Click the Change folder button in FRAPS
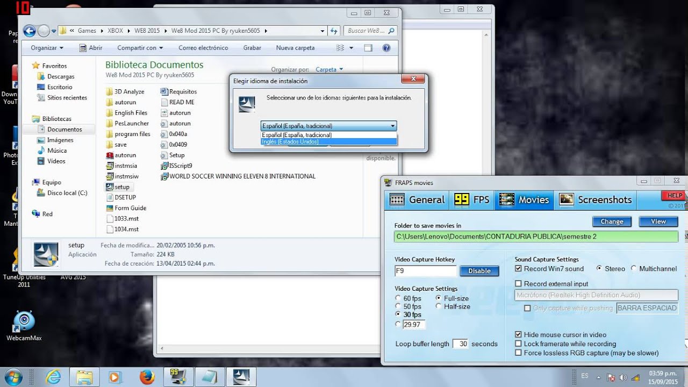The image size is (688, 387). (x=612, y=221)
